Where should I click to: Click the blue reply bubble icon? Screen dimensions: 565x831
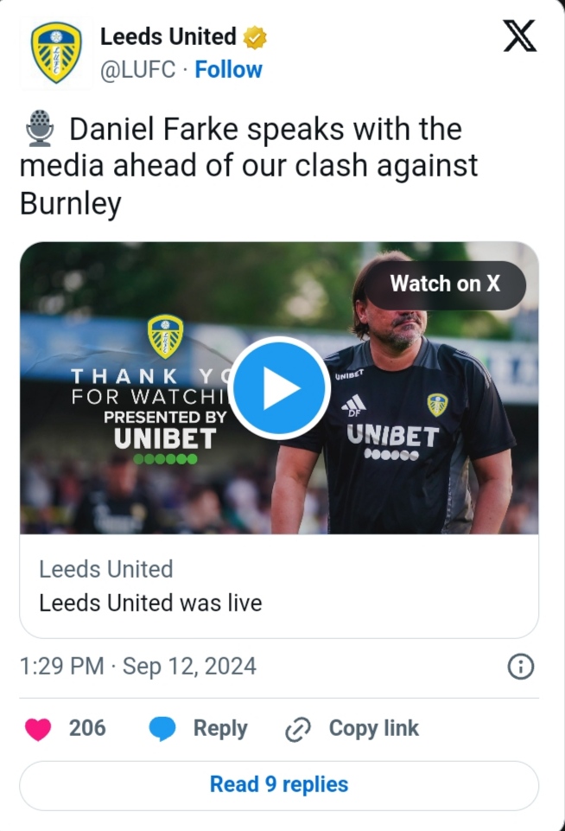162,729
